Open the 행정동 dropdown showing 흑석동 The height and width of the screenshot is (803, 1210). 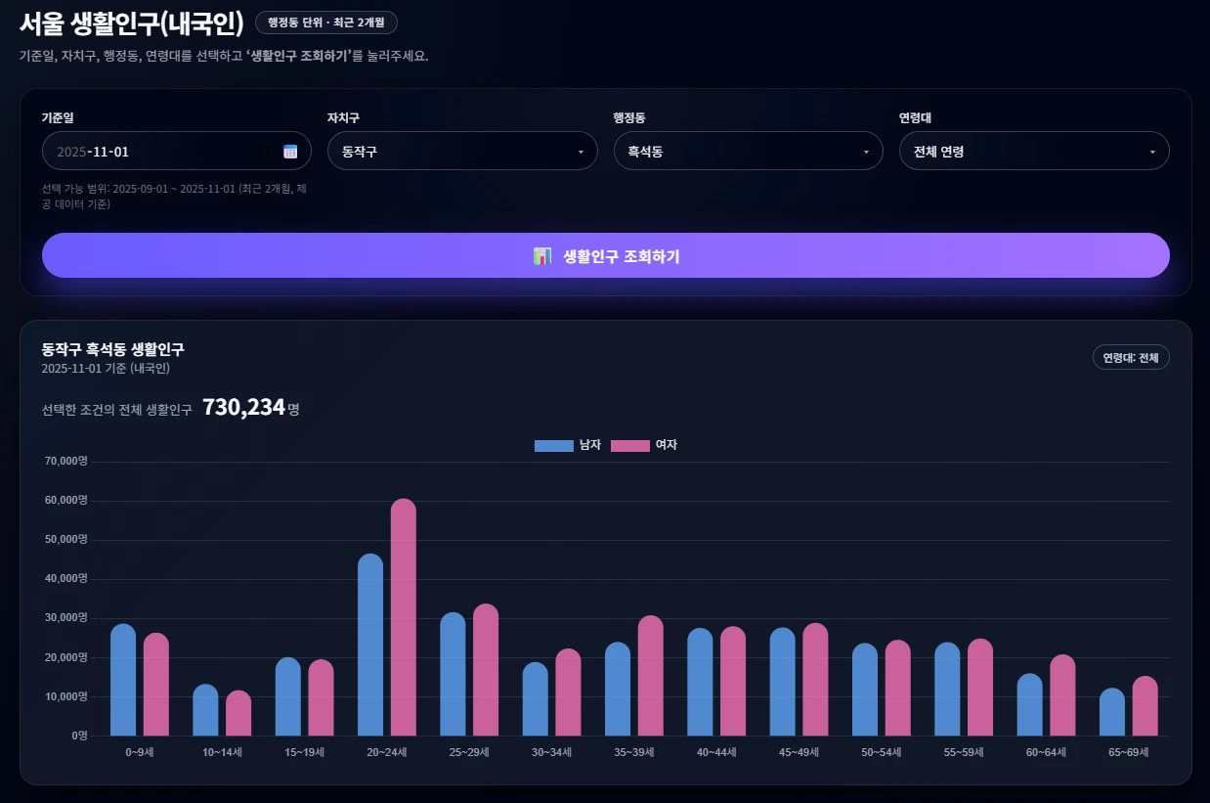click(748, 152)
